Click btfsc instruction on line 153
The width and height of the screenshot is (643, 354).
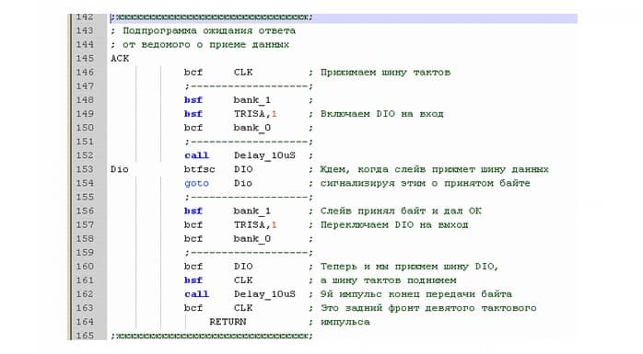pos(199,169)
